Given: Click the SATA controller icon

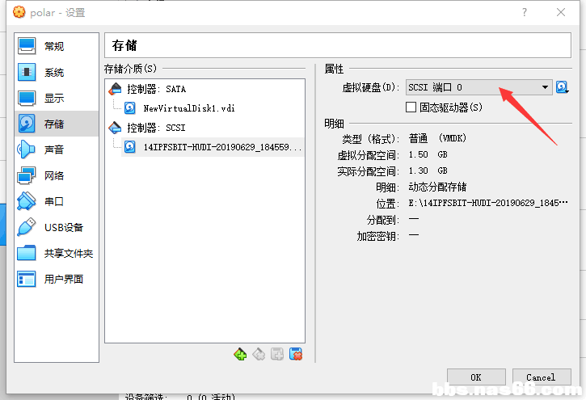Looking at the screenshot, I should 115,89.
